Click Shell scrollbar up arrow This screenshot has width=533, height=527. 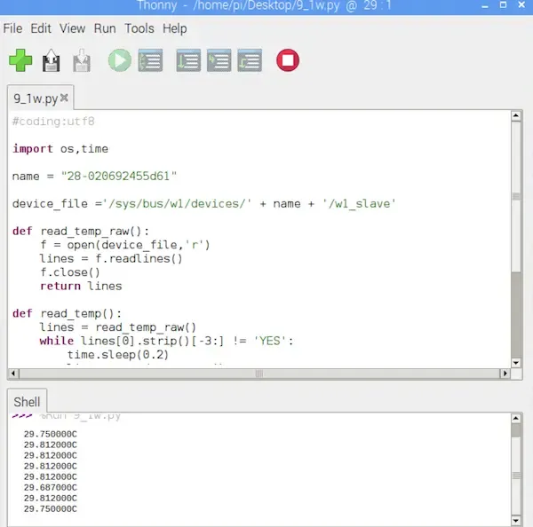click(x=515, y=419)
